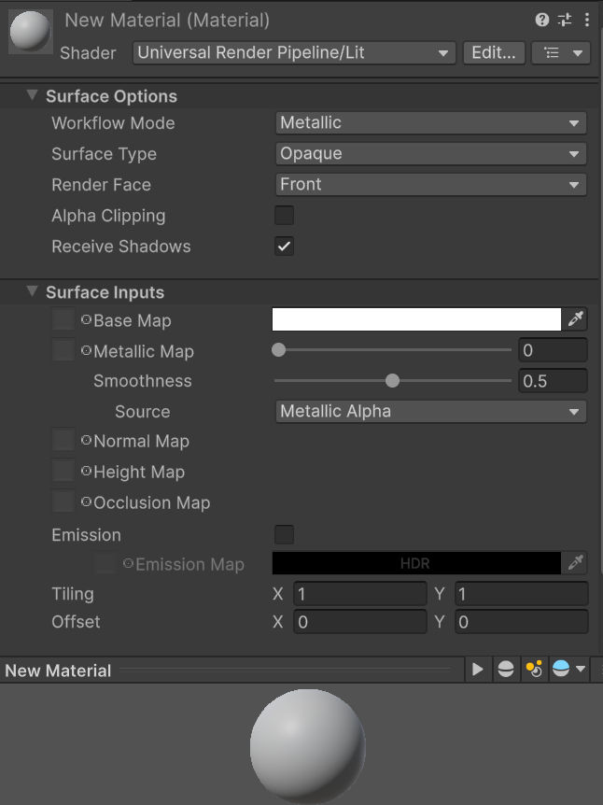Open the material help reference icon

tap(542, 20)
